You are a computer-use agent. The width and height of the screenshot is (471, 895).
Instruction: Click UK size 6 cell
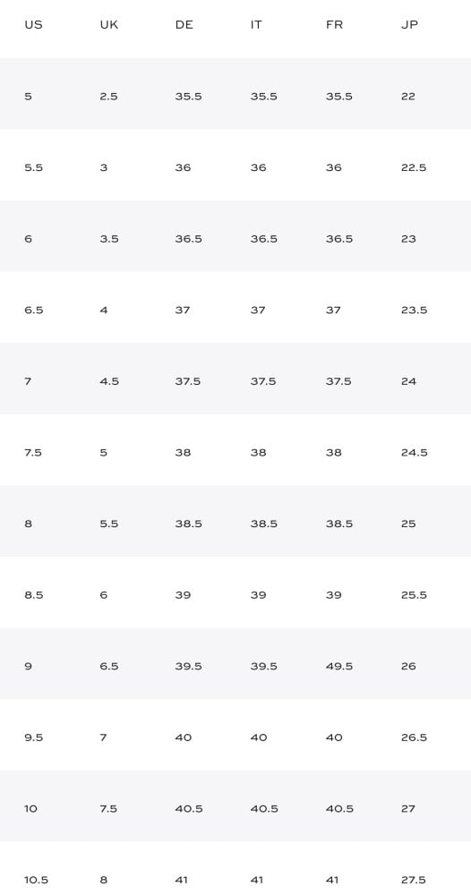pos(103,595)
